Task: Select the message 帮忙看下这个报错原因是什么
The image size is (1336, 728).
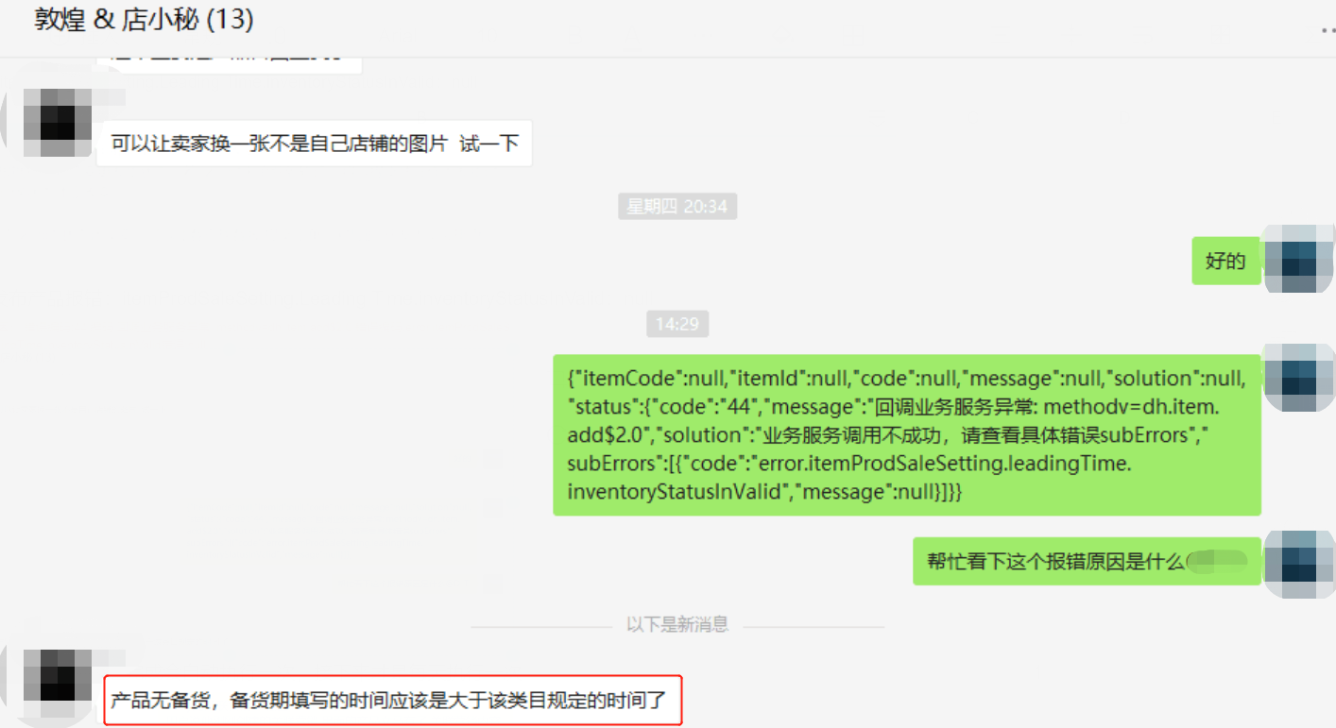Action: click(x=1087, y=561)
